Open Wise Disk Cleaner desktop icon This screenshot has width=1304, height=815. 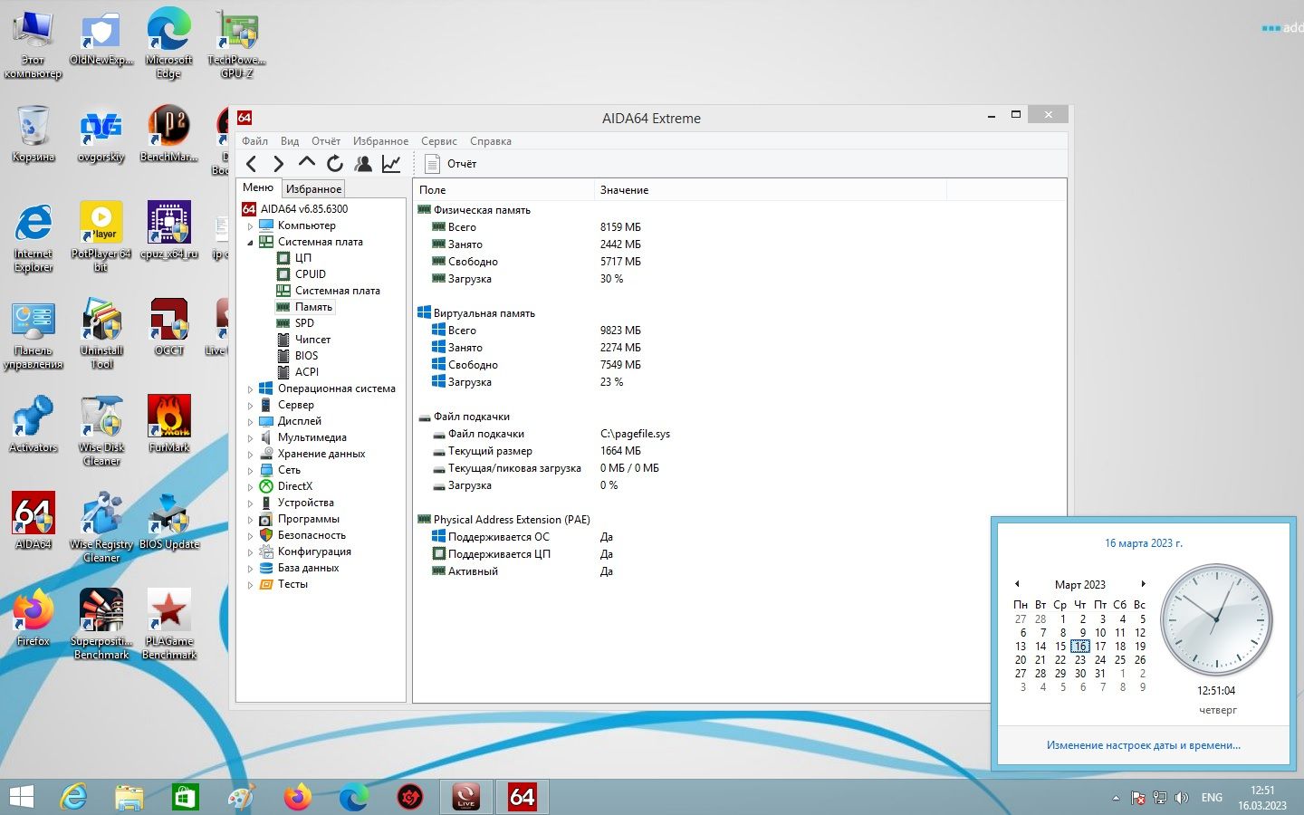[x=101, y=430]
